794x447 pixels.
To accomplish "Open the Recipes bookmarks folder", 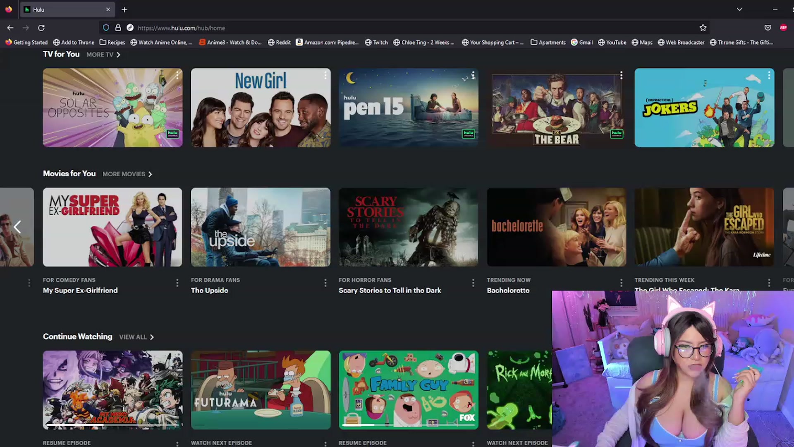I will click(112, 42).
